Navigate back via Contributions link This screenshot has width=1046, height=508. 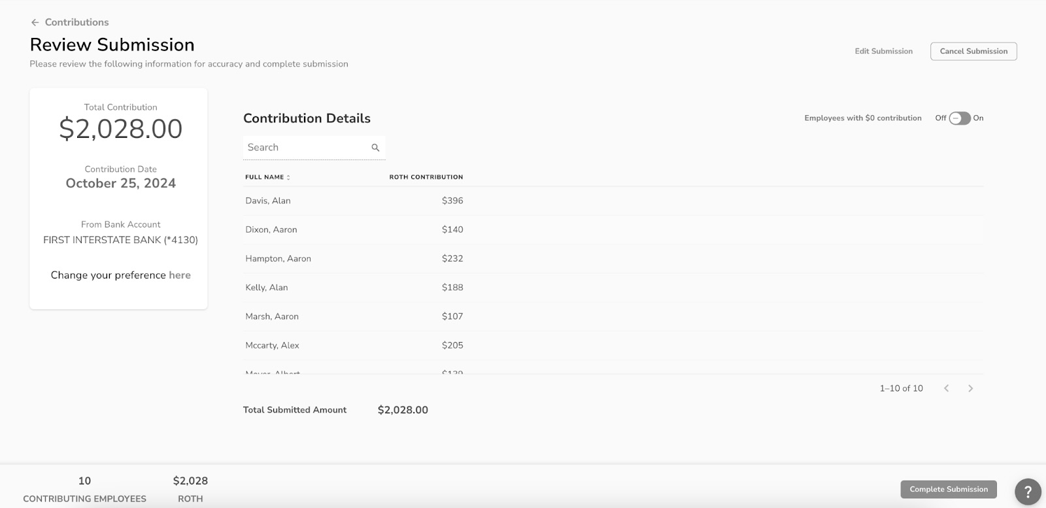click(76, 22)
